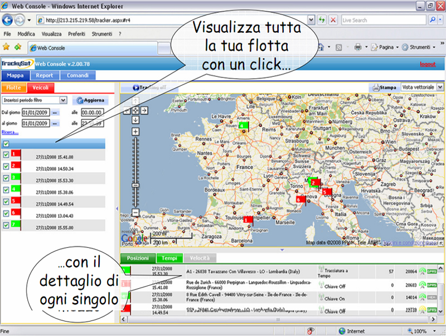Screen dimensions: 446x336
Task: Click in the Dal giorno date field
Action: click(x=36, y=113)
